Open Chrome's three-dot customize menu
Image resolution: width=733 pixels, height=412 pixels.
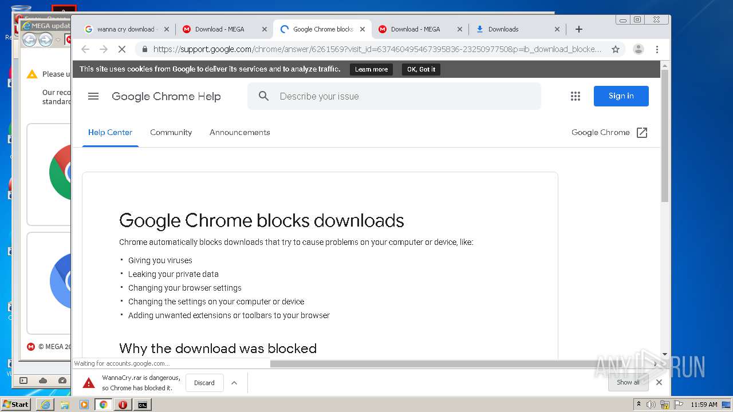pos(657,49)
